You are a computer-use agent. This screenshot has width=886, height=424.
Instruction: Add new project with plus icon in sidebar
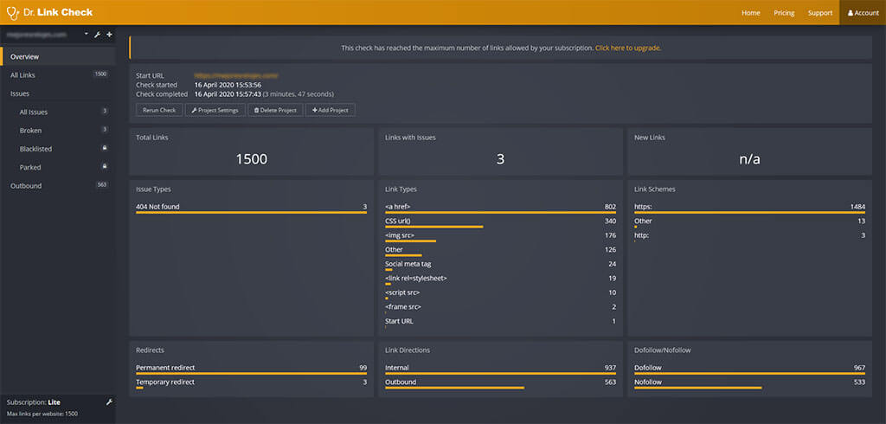point(109,35)
